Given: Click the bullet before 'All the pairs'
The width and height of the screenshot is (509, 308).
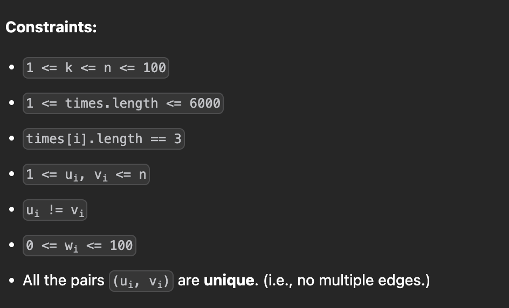Looking at the screenshot, I should [12, 281].
